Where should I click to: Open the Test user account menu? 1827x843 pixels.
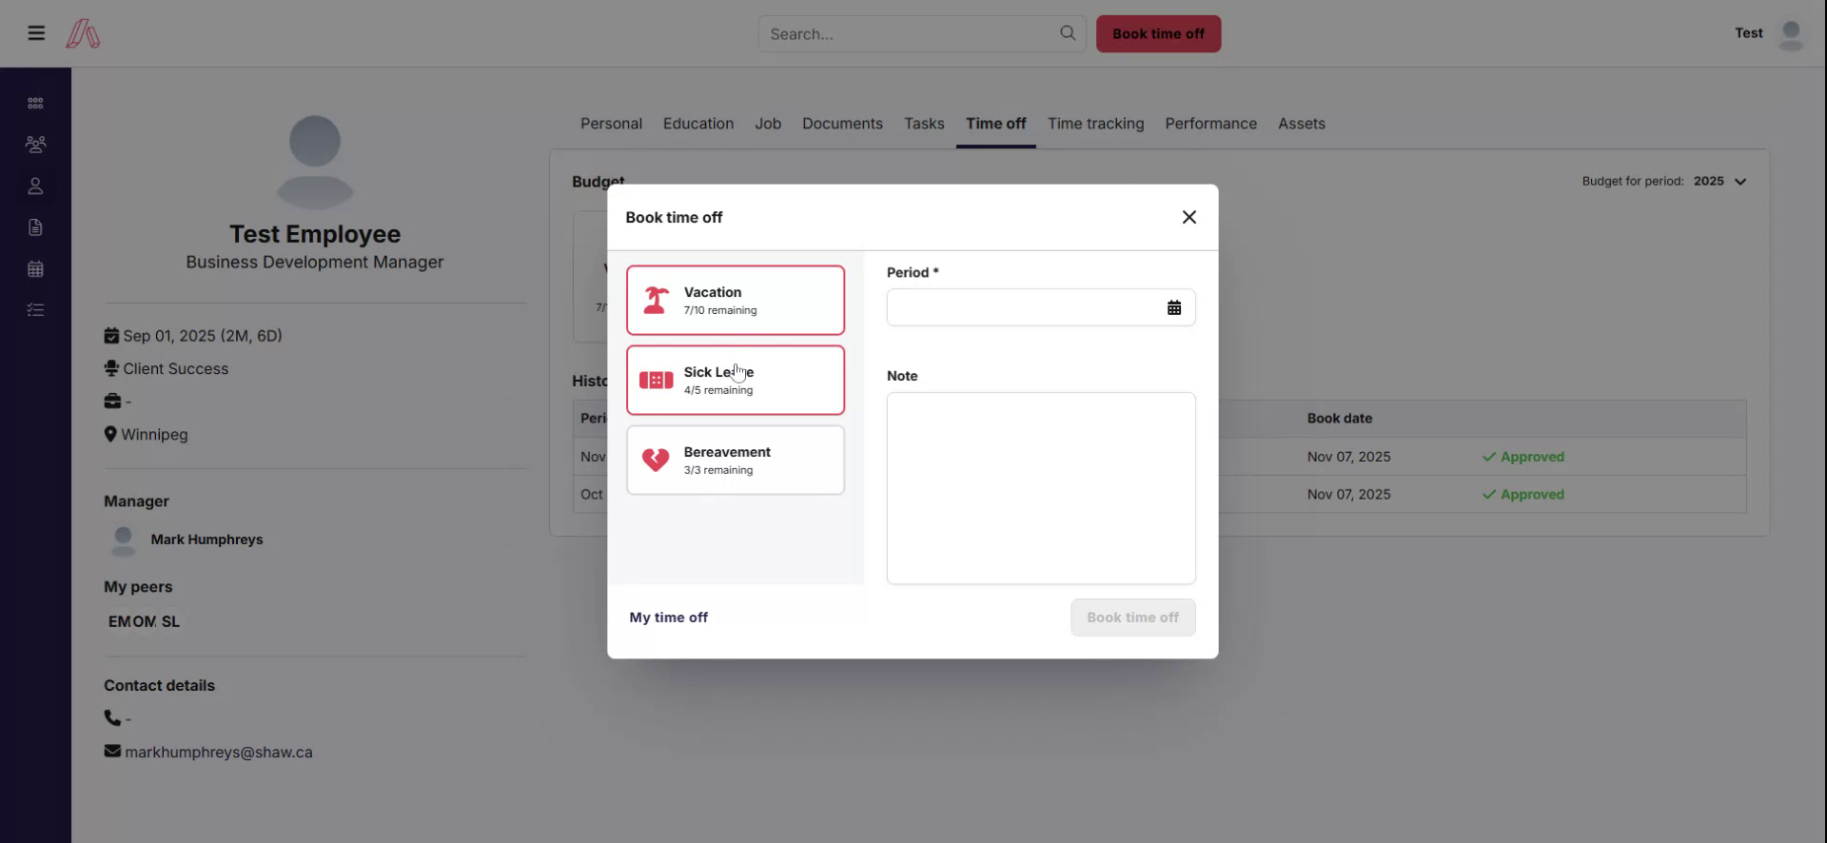pos(1769,33)
